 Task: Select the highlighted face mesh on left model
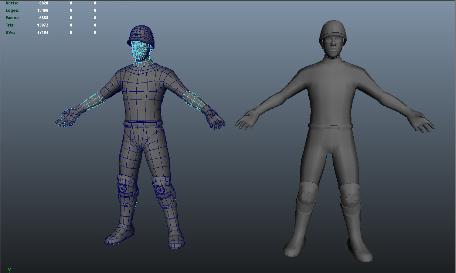tap(140, 50)
